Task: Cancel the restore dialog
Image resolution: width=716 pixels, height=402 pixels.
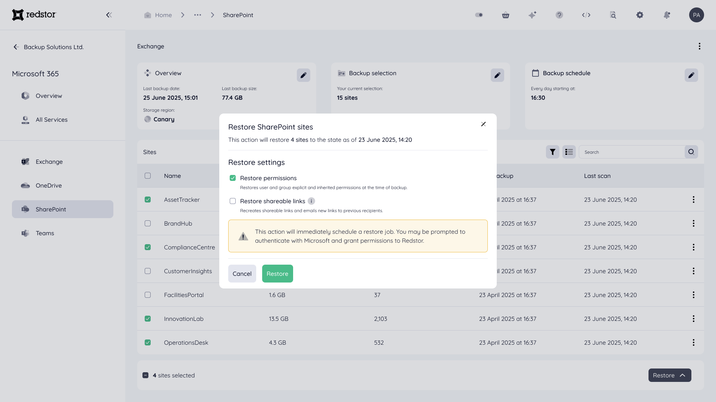Action: 242,274
